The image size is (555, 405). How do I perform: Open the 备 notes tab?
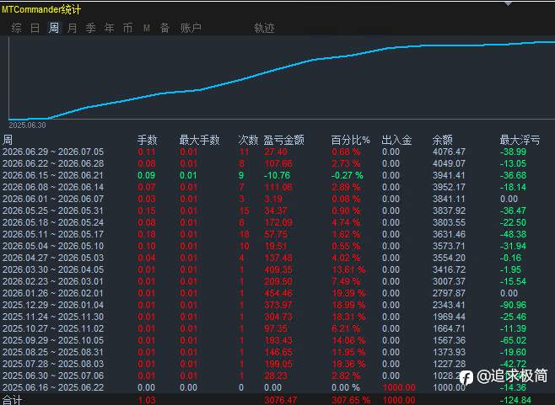165,28
